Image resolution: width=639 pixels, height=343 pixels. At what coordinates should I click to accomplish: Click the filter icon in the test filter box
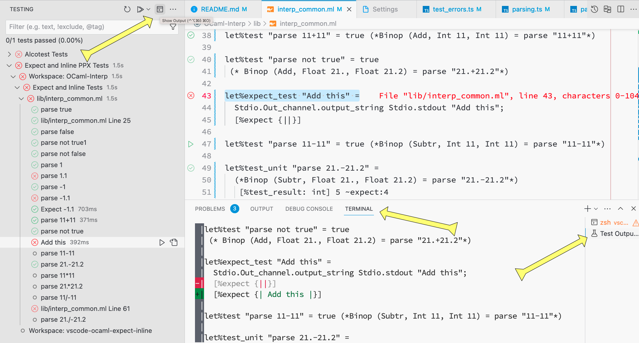click(173, 27)
